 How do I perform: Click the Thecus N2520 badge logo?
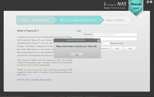[136, 8]
